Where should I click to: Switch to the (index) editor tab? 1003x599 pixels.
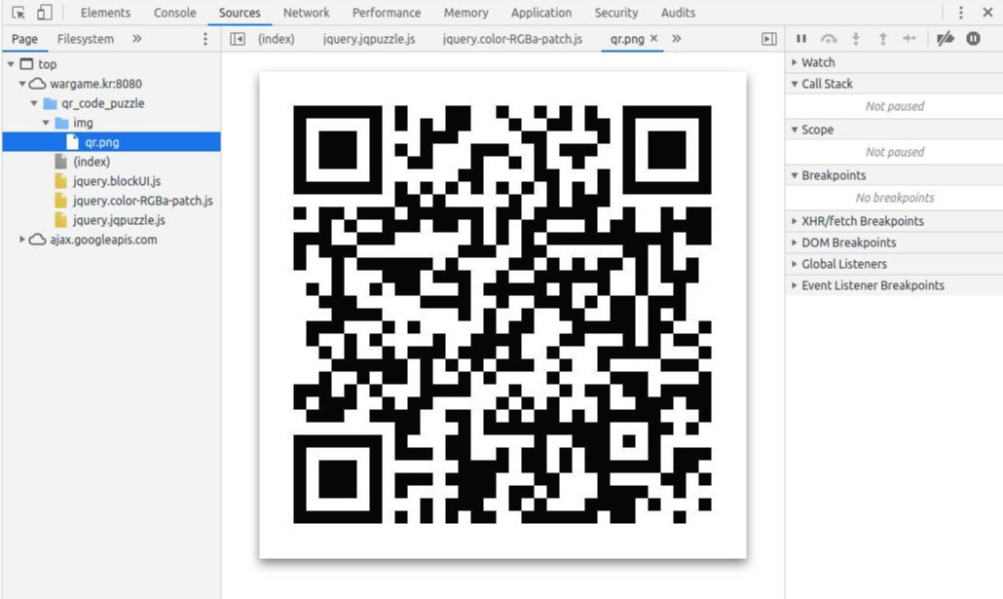click(277, 39)
